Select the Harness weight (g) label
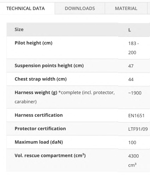The image size is (150, 175). (x=36, y=93)
